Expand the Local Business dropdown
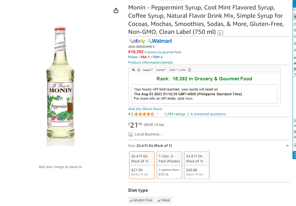 148,134
